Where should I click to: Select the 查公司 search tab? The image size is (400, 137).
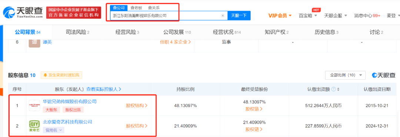coord(119,8)
